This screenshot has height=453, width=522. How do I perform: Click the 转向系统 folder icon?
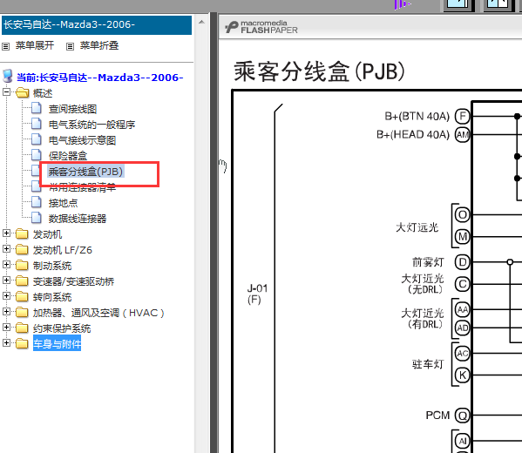click(x=22, y=296)
